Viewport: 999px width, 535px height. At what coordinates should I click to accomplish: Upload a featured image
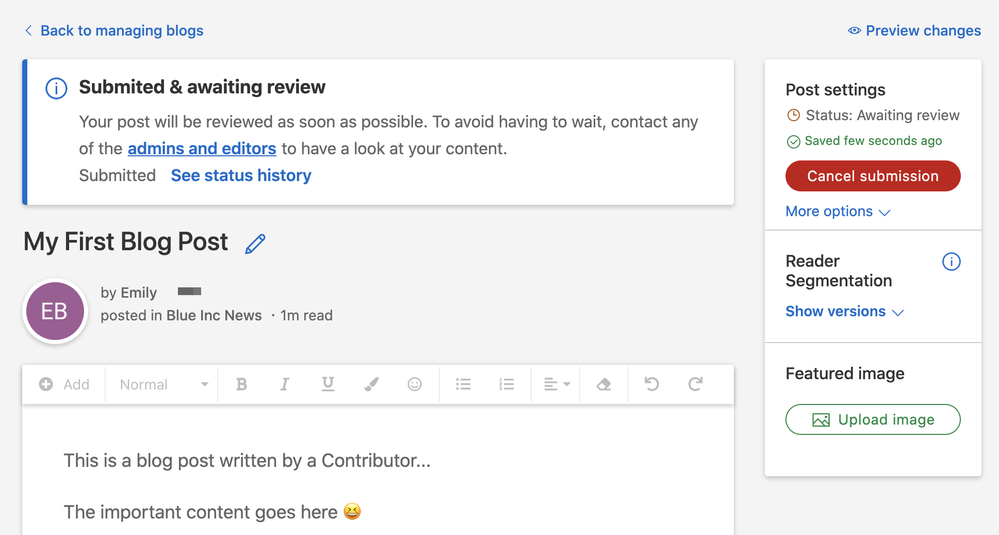click(x=872, y=419)
